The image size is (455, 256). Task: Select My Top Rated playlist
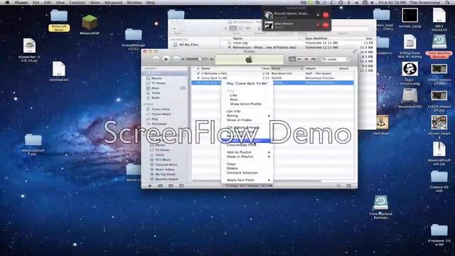click(165, 174)
